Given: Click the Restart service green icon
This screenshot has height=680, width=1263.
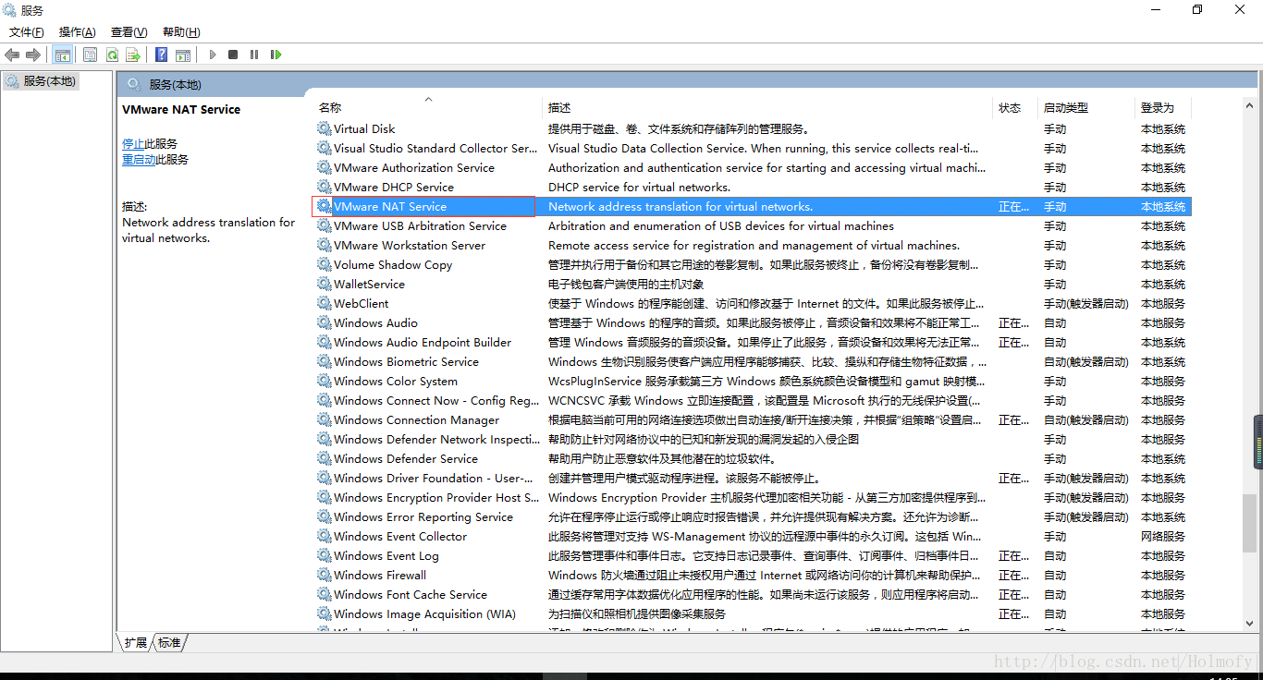Looking at the screenshot, I should [x=276, y=55].
